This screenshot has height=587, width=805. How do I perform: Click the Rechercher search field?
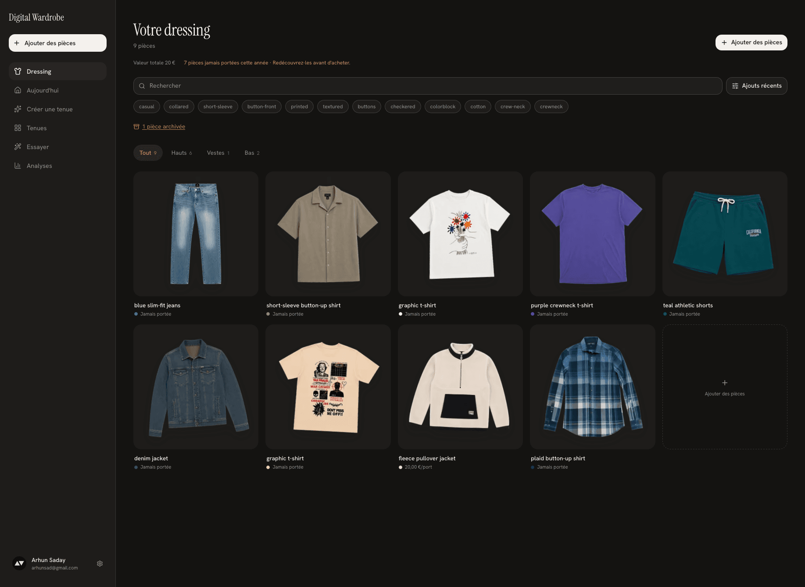tap(428, 86)
